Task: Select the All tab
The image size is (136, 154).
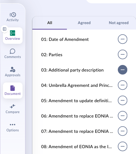Action: click(x=50, y=23)
